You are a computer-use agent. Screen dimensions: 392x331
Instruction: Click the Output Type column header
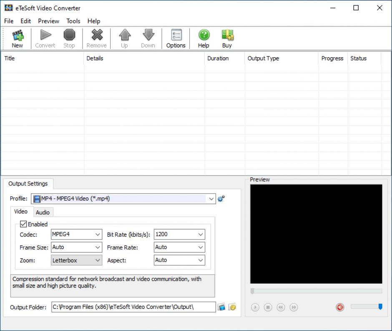[281, 59]
